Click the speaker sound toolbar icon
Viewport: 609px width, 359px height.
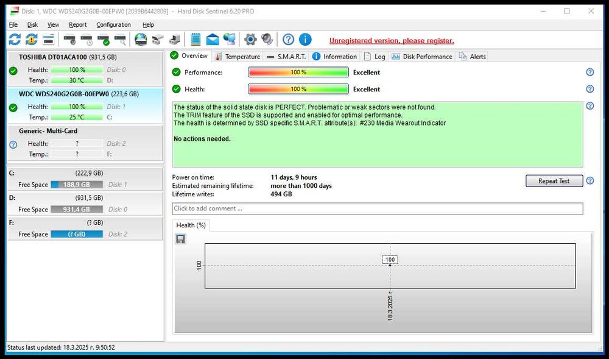(267, 39)
